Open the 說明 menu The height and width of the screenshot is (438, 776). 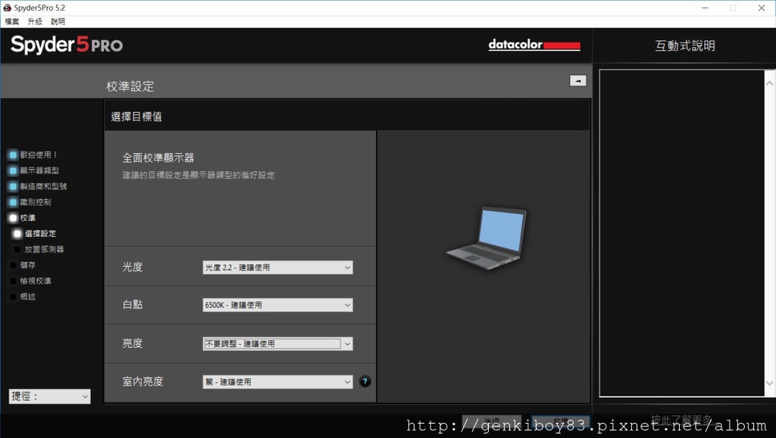tap(58, 21)
